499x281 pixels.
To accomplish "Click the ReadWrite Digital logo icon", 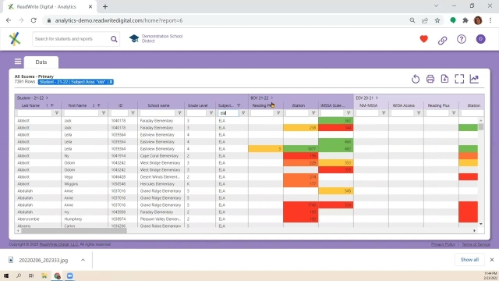I will click(x=14, y=39).
